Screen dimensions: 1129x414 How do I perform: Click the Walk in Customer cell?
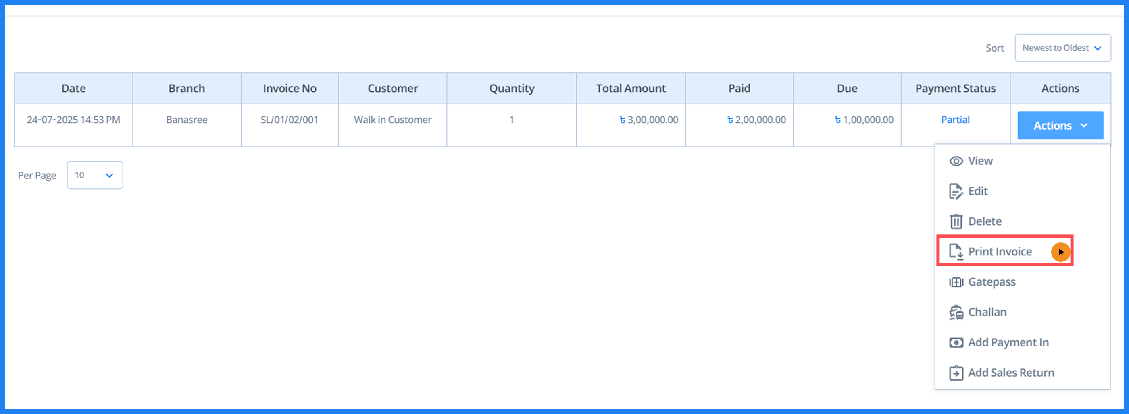[x=392, y=120]
